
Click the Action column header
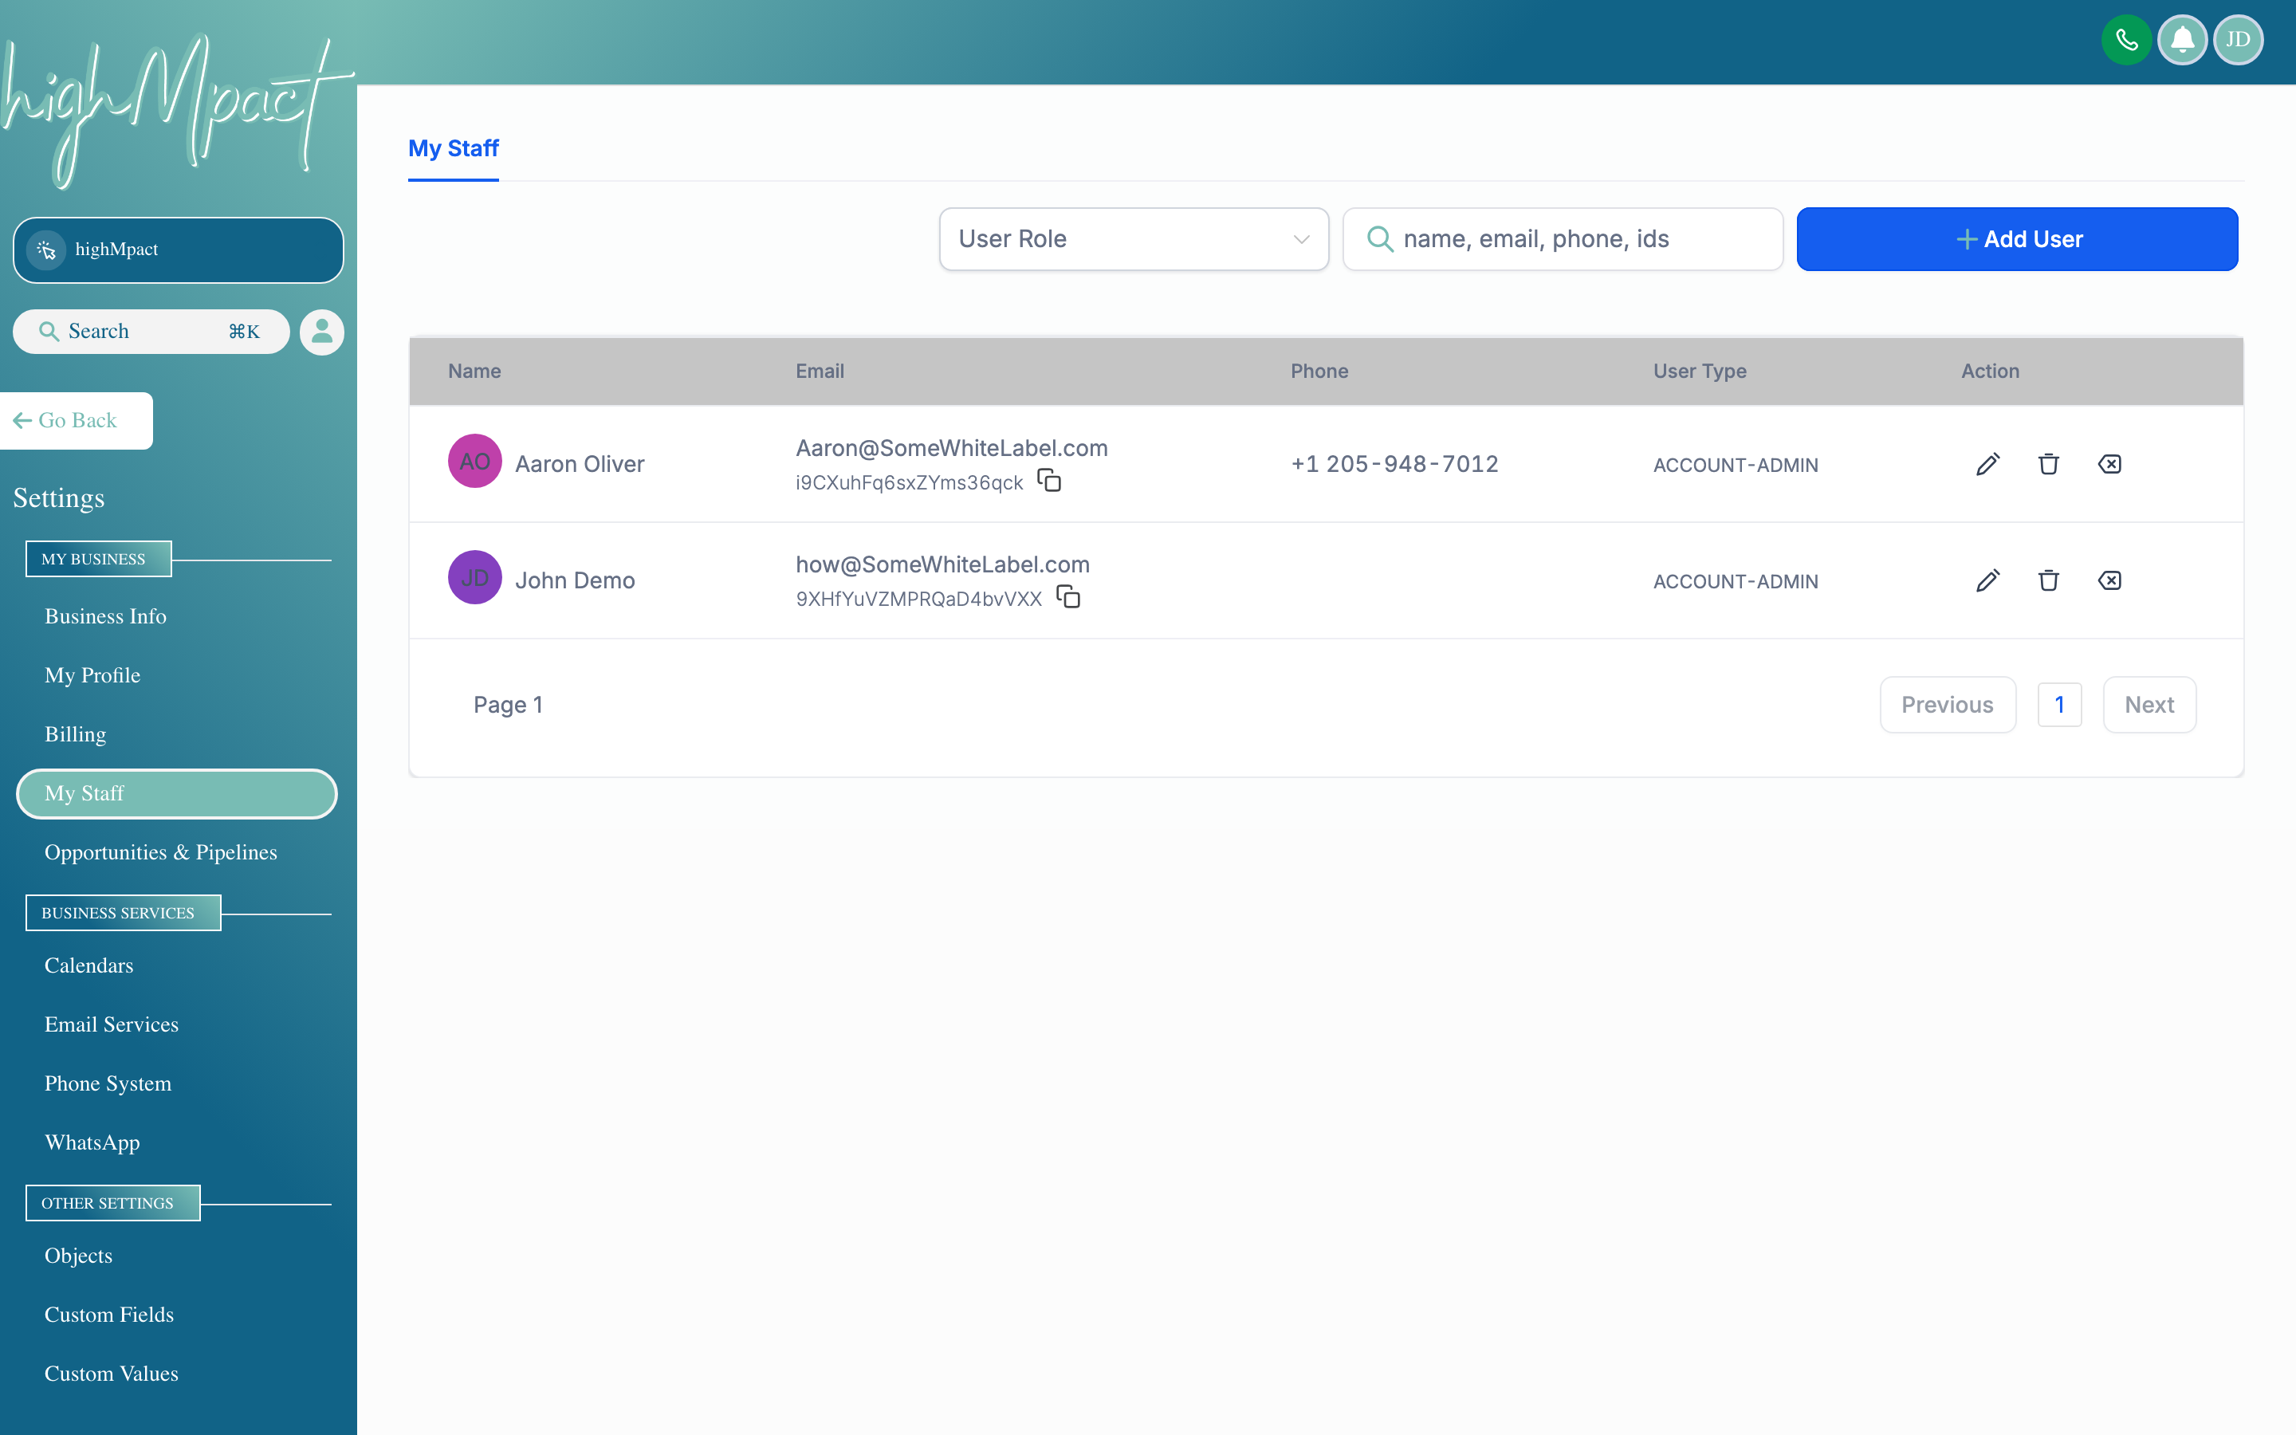[1990, 371]
